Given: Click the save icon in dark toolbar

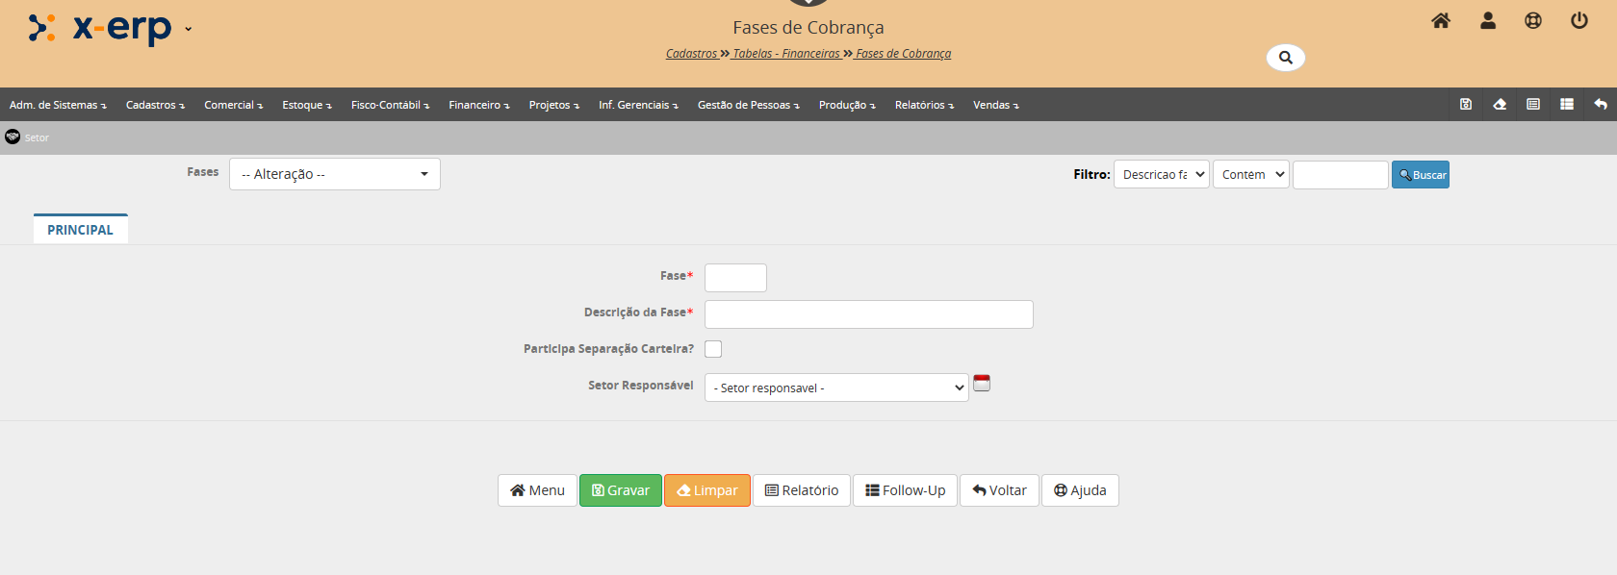Looking at the screenshot, I should tap(1466, 105).
